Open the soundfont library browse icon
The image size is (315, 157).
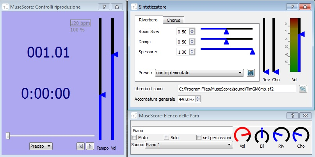303,89
